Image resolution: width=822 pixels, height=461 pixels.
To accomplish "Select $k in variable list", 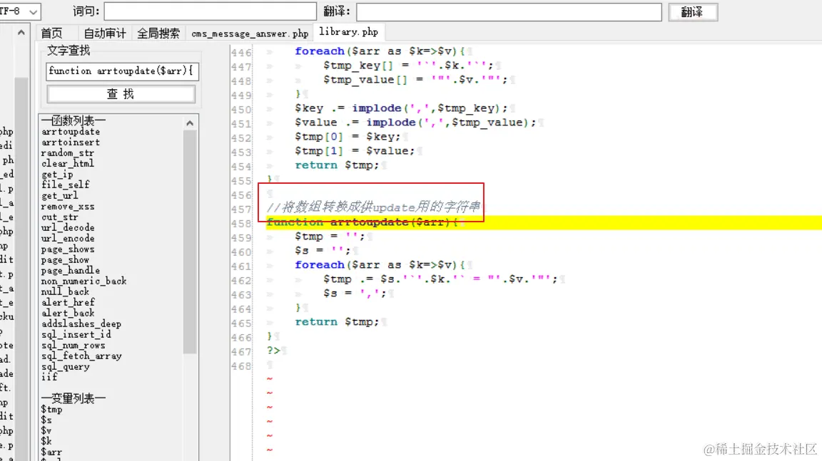I will [x=46, y=441].
